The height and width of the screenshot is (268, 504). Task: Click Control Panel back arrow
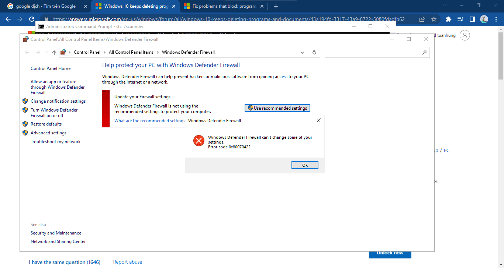click(x=27, y=52)
